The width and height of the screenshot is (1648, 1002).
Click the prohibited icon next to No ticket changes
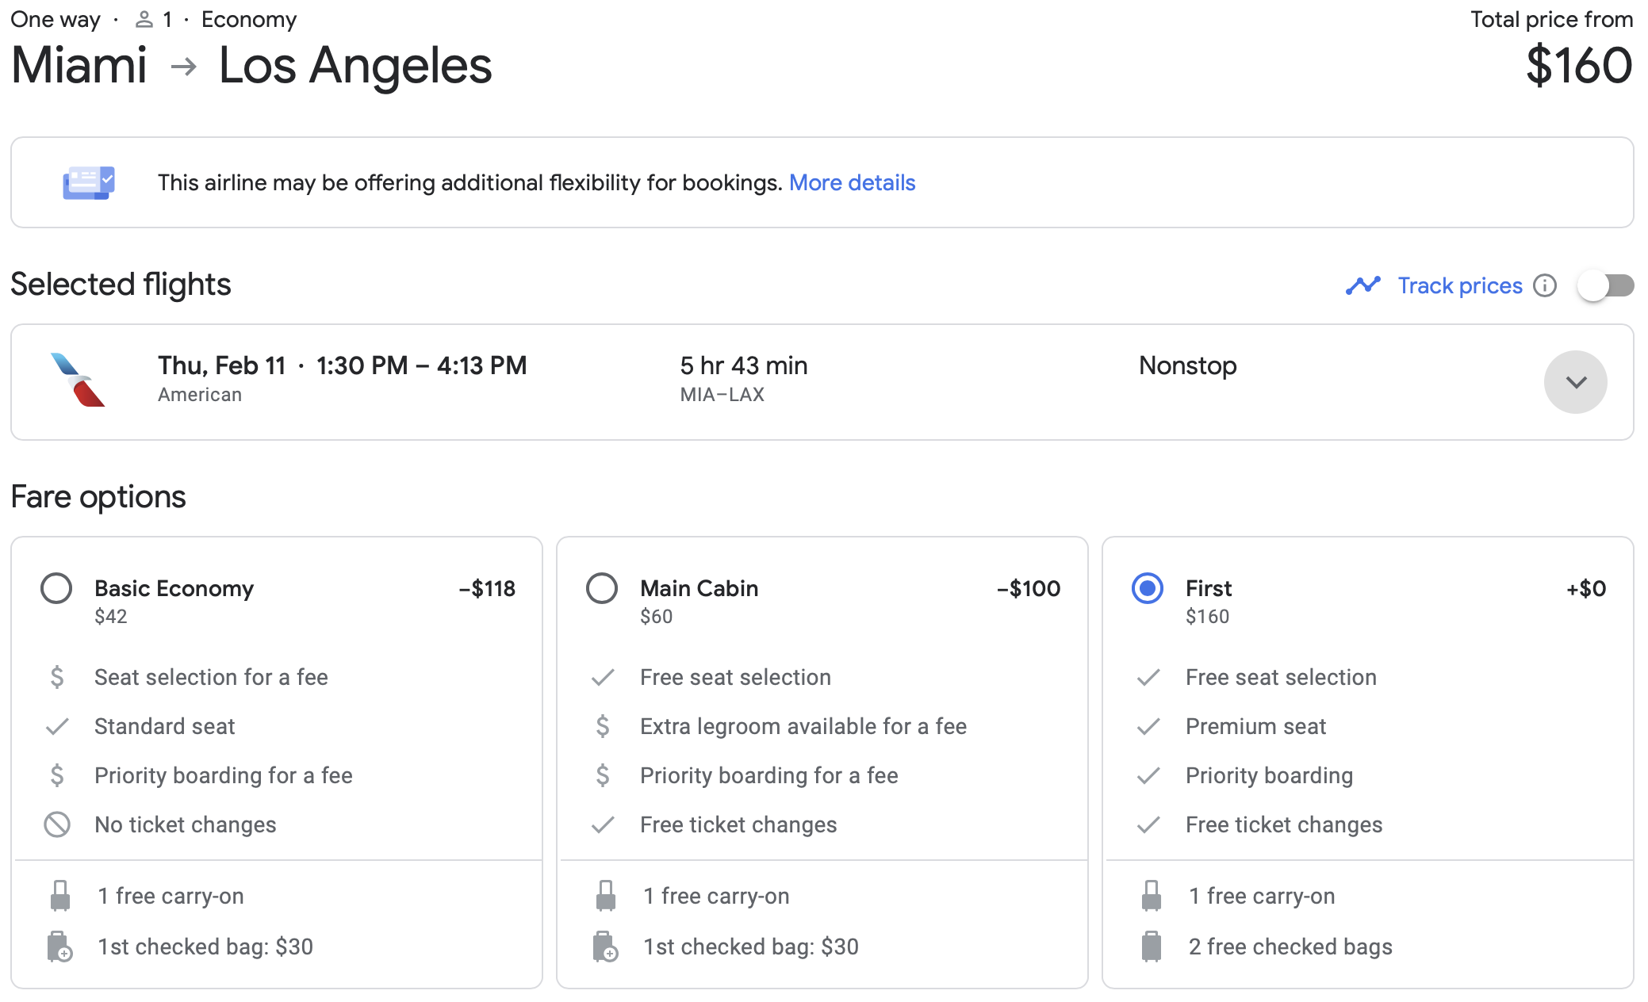(x=56, y=824)
